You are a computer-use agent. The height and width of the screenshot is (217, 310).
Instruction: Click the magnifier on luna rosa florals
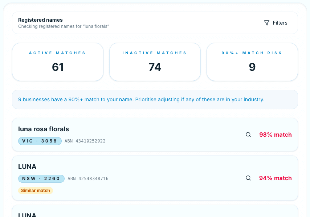coord(248,135)
